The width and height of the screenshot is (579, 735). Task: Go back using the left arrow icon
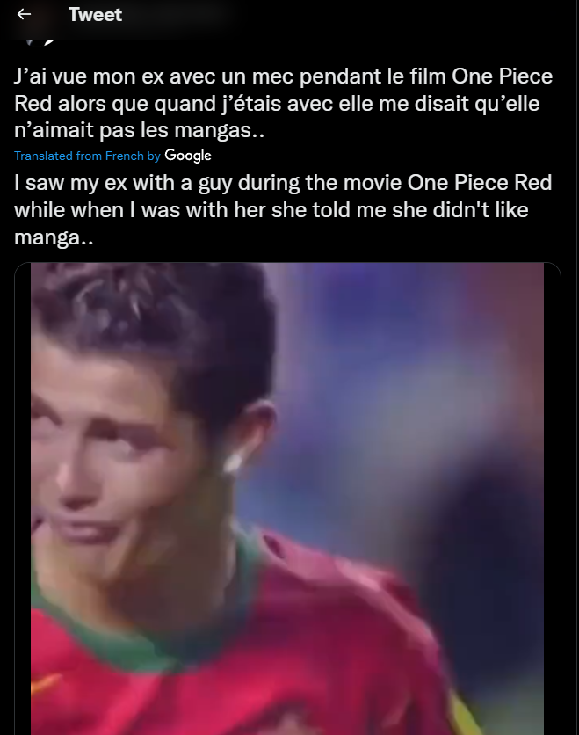click(x=24, y=14)
